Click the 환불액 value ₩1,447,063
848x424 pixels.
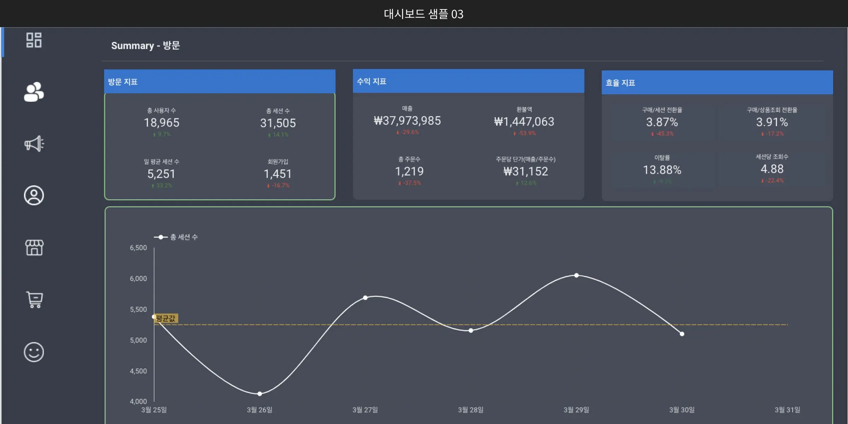coord(524,122)
